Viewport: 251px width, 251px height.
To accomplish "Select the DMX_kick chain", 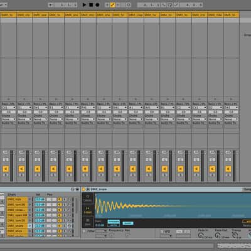I will pos(17,200).
